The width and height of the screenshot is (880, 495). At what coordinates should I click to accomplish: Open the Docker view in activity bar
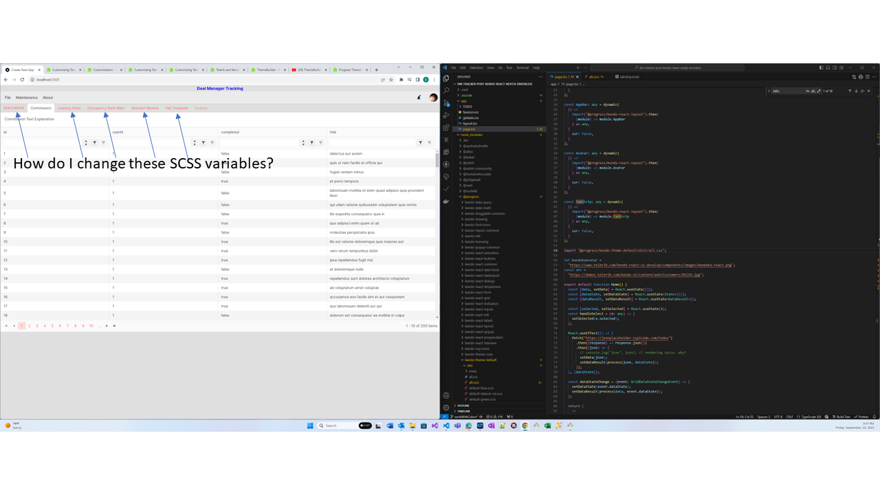click(446, 201)
